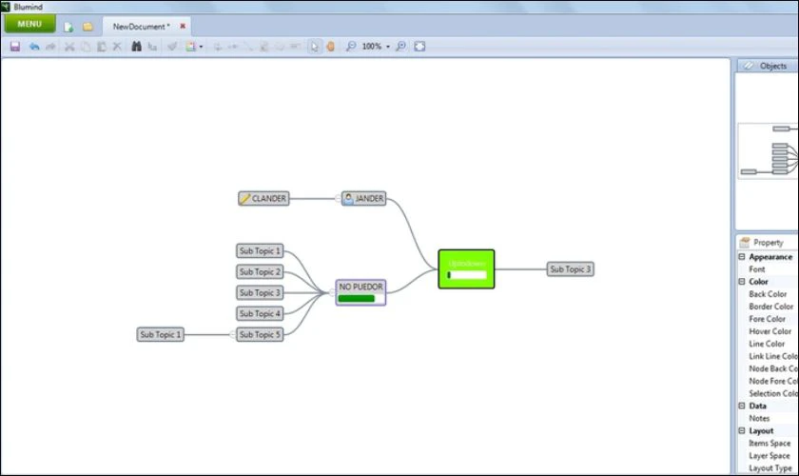
Task: Open the zoom level dropdown arrow
Action: tap(388, 47)
